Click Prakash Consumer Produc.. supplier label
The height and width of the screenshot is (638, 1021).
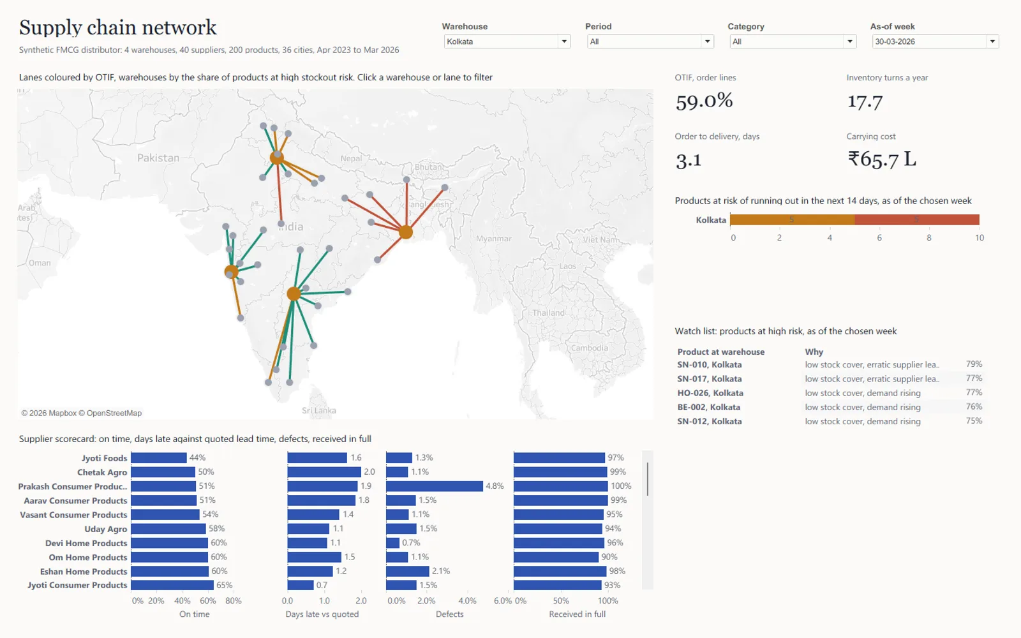point(73,486)
